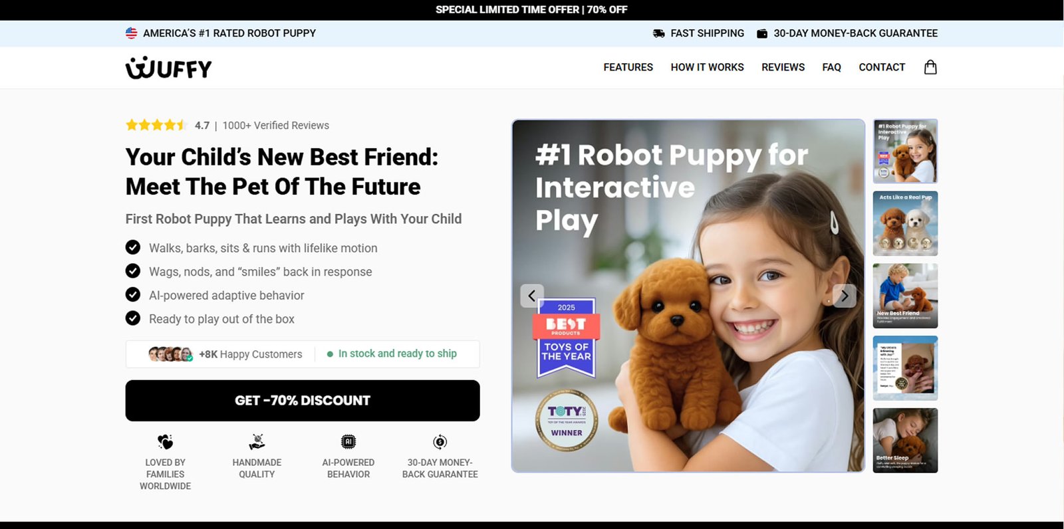The width and height of the screenshot is (1064, 529).
Task: Click the five-star rating
Action: click(156, 125)
